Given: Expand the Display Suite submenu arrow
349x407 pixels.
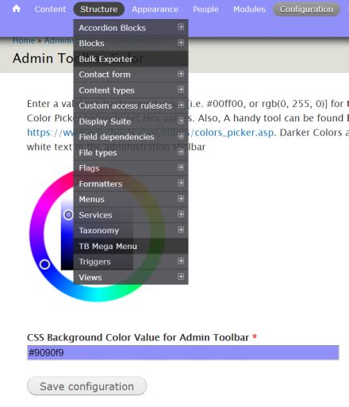Looking at the screenshot, I should click(181, 121).
